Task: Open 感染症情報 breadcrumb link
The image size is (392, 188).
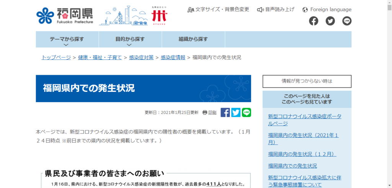Action: (173, 57)
